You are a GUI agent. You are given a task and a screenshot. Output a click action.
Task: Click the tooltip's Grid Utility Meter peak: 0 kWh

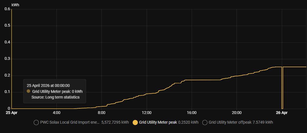[57, 91]
